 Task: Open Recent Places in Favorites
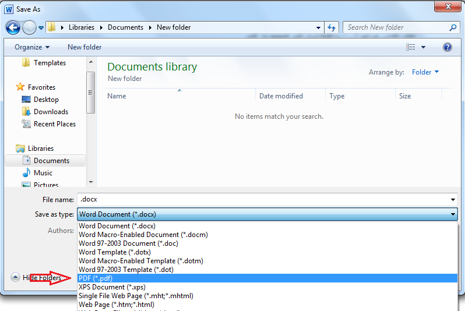click(54, 124)
